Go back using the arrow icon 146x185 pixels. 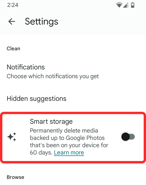coord(12,21)
